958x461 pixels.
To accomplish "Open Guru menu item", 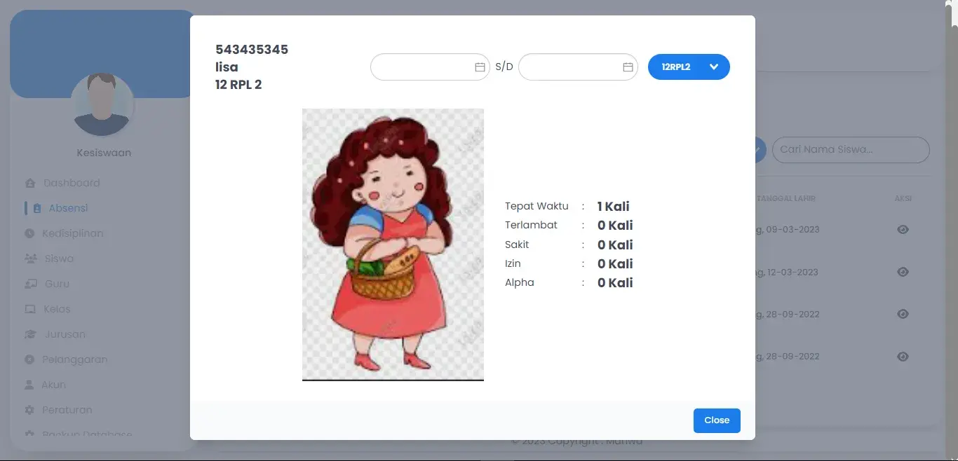I will click(x=58, y=284).
